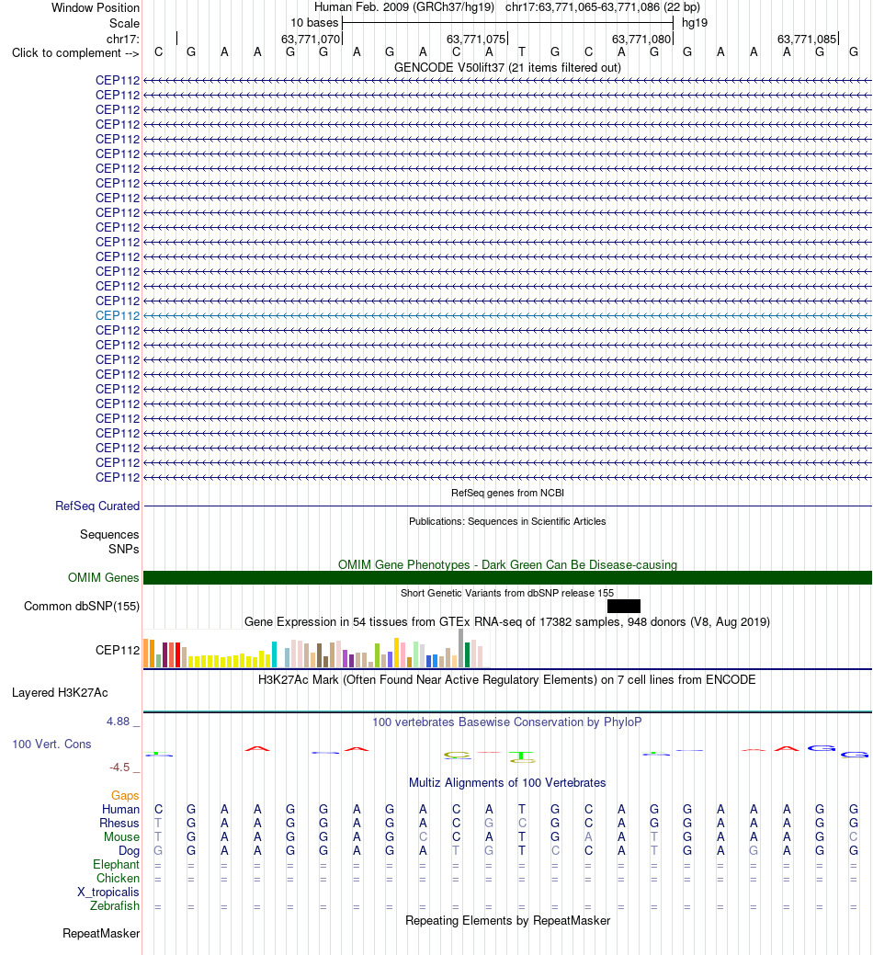Click the CEP112 label beside GTEx bar chart
This screenshot has width=873, height=955.
click(x=118, y=651)
